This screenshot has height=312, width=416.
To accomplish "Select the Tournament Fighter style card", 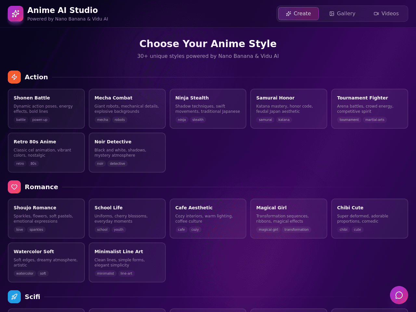I will tap(370, 109).
